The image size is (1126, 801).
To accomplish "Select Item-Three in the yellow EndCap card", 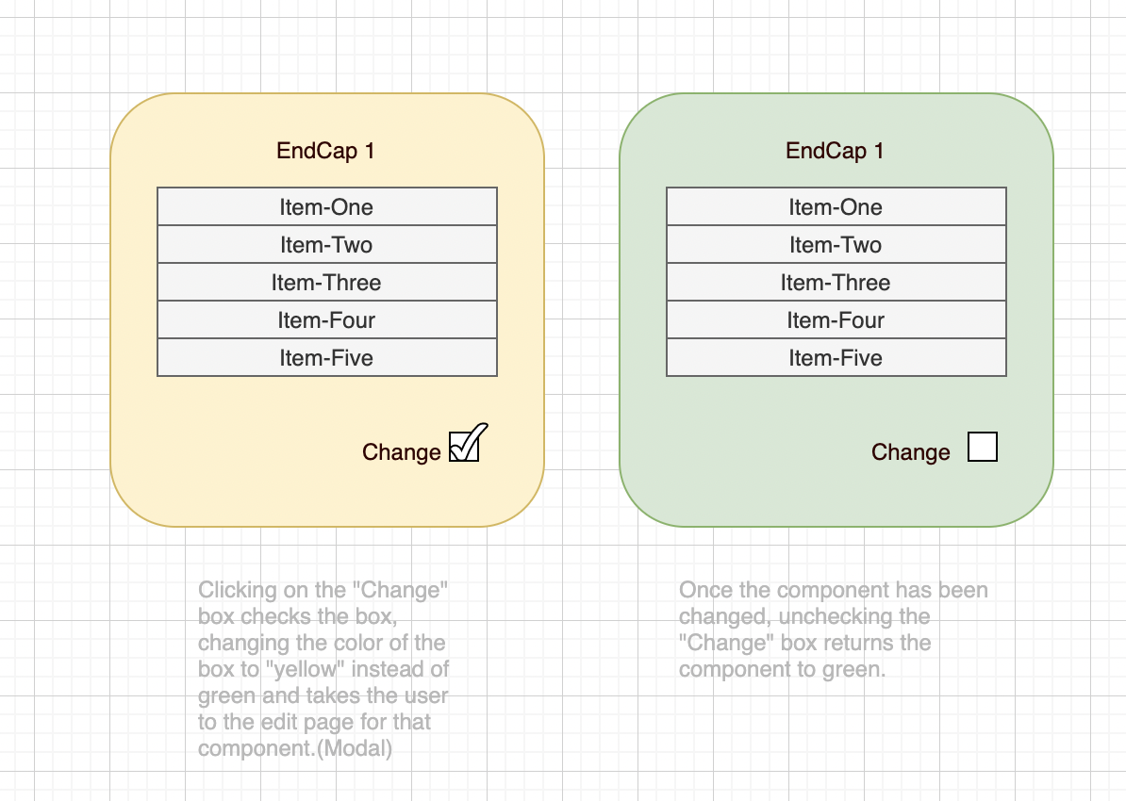I will pyautogui.click(x=326, y=282).
